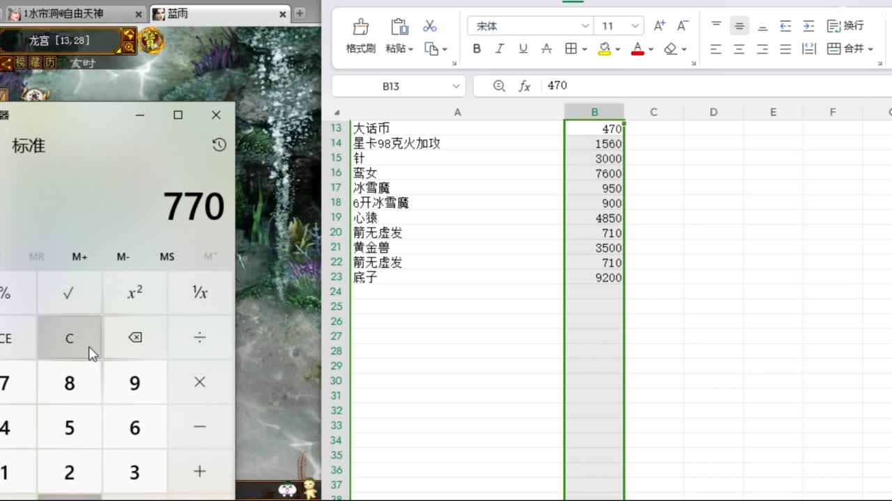The image size is (892, 501).
Task: Click the Cut scissors icon
Action: pos(430,26)
